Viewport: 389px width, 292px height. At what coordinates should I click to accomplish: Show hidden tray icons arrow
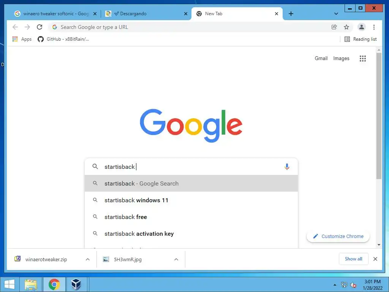[335, 285]
